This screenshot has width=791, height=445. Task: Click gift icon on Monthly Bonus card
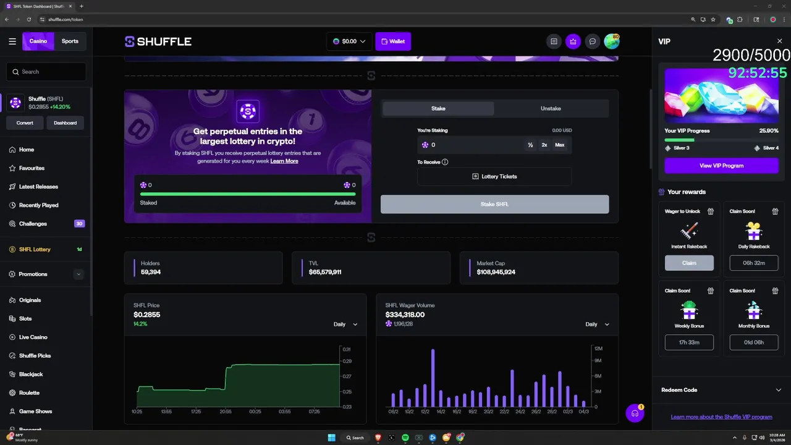775,290
